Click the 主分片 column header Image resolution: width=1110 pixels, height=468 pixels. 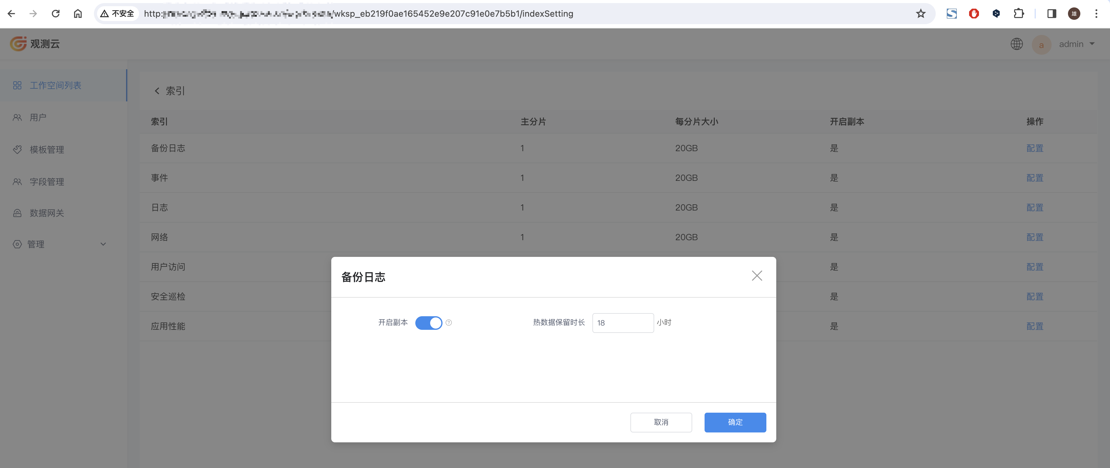coord(533,122)
